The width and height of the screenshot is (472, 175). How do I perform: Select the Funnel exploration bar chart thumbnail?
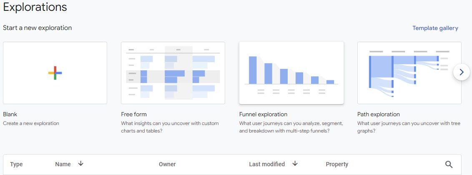[291, 73]
